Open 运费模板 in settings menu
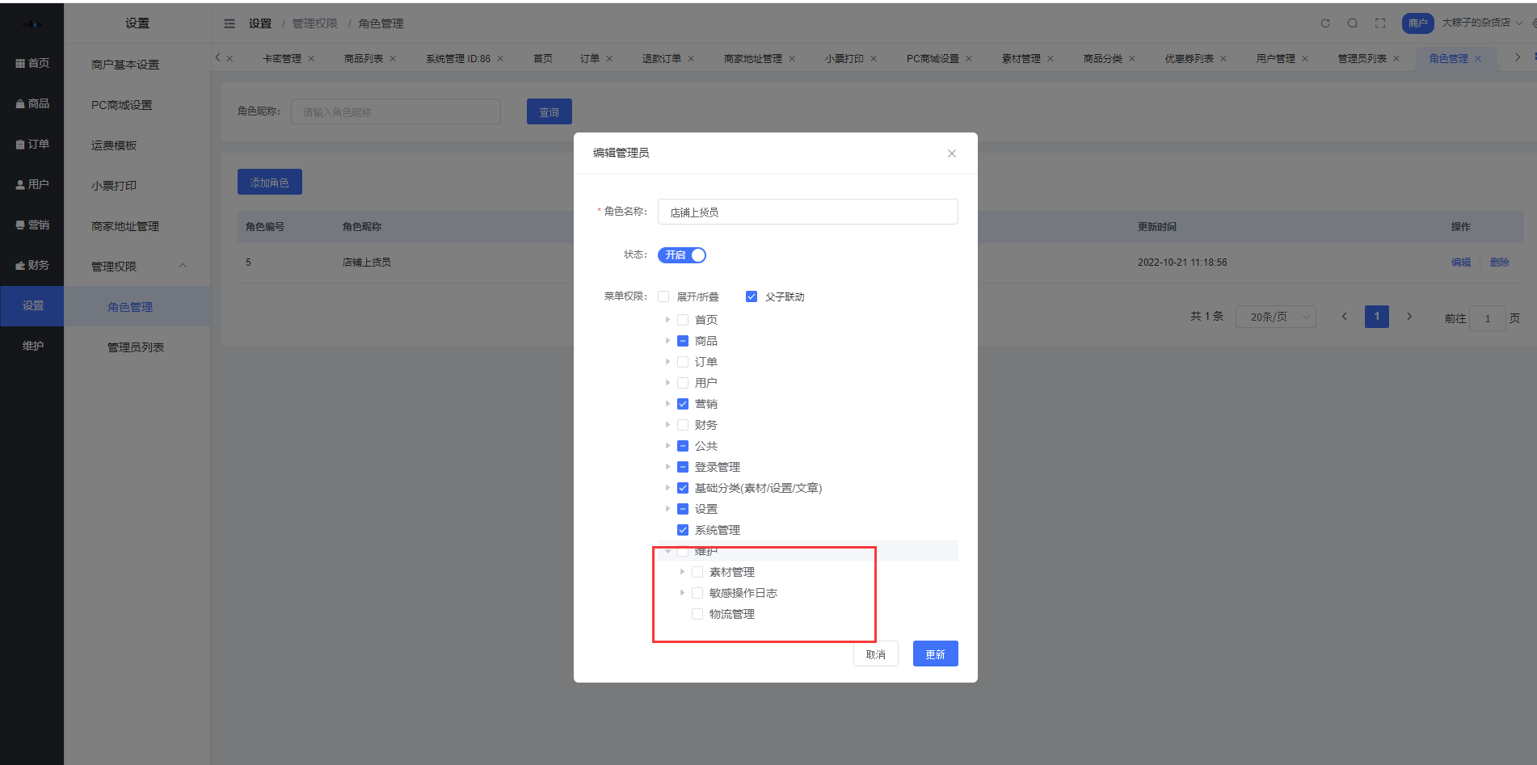The width and height of the screenshot is (1537, 765). click(x=114, y=145)
